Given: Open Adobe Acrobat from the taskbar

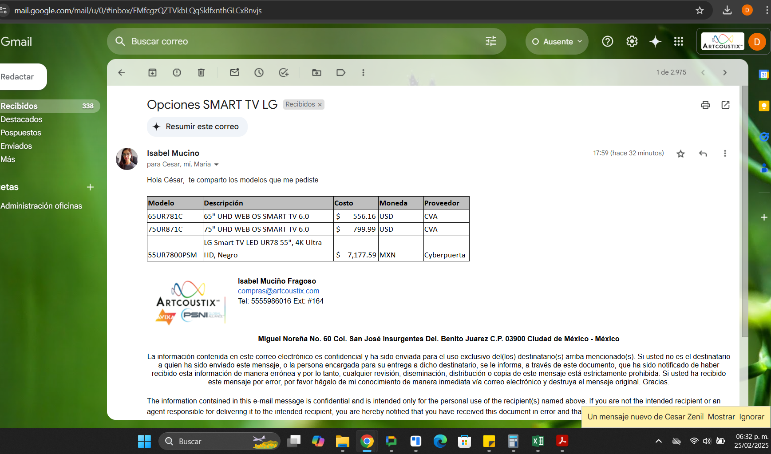Looking at the screenshot, I should click(562, 441).
